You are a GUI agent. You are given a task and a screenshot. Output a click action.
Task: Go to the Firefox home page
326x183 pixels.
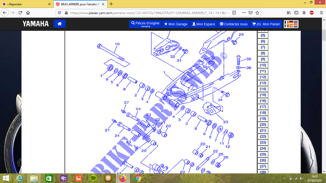(28, 13)
